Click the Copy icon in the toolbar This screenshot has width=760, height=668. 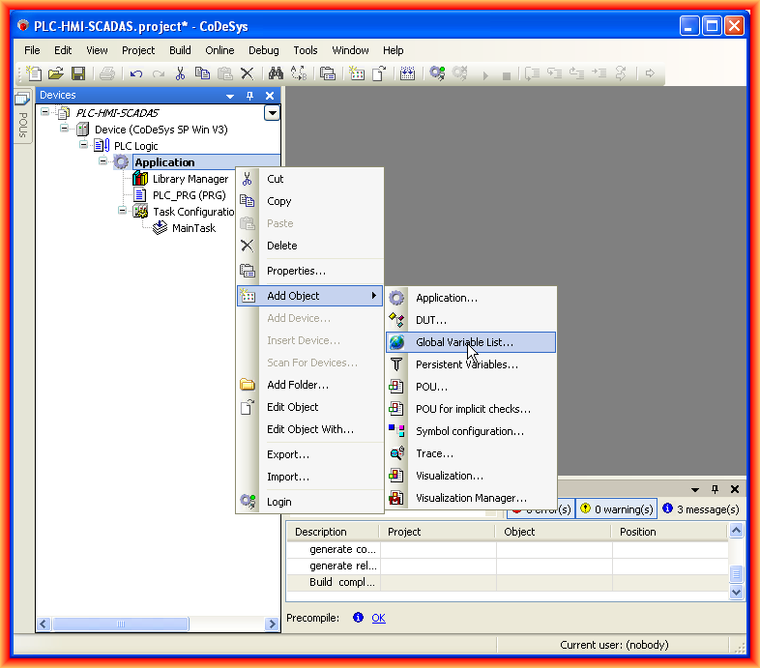(202, 73)
